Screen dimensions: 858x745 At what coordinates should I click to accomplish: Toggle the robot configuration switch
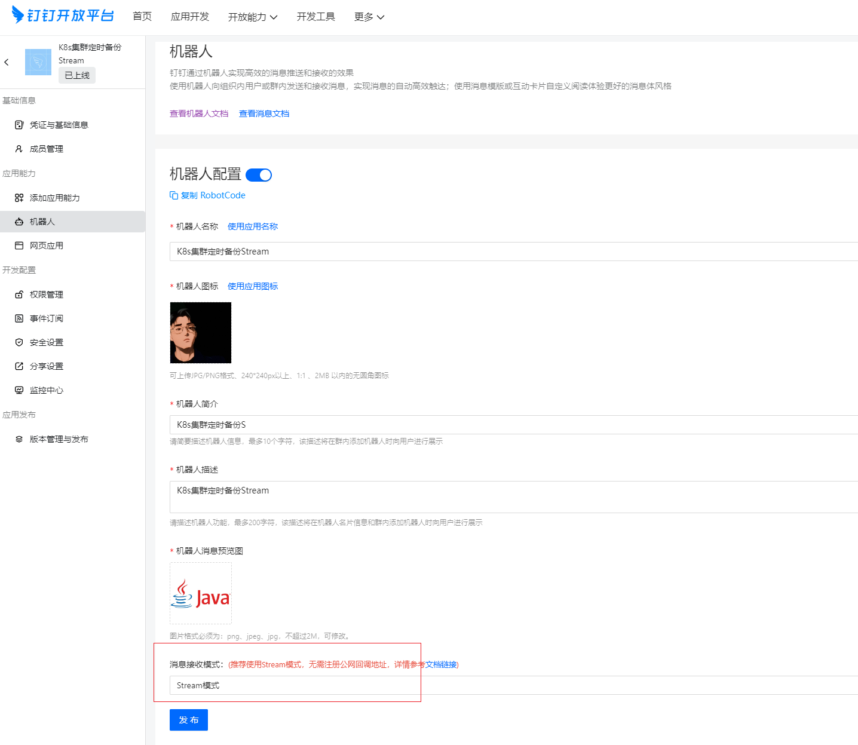pos(259,175)
